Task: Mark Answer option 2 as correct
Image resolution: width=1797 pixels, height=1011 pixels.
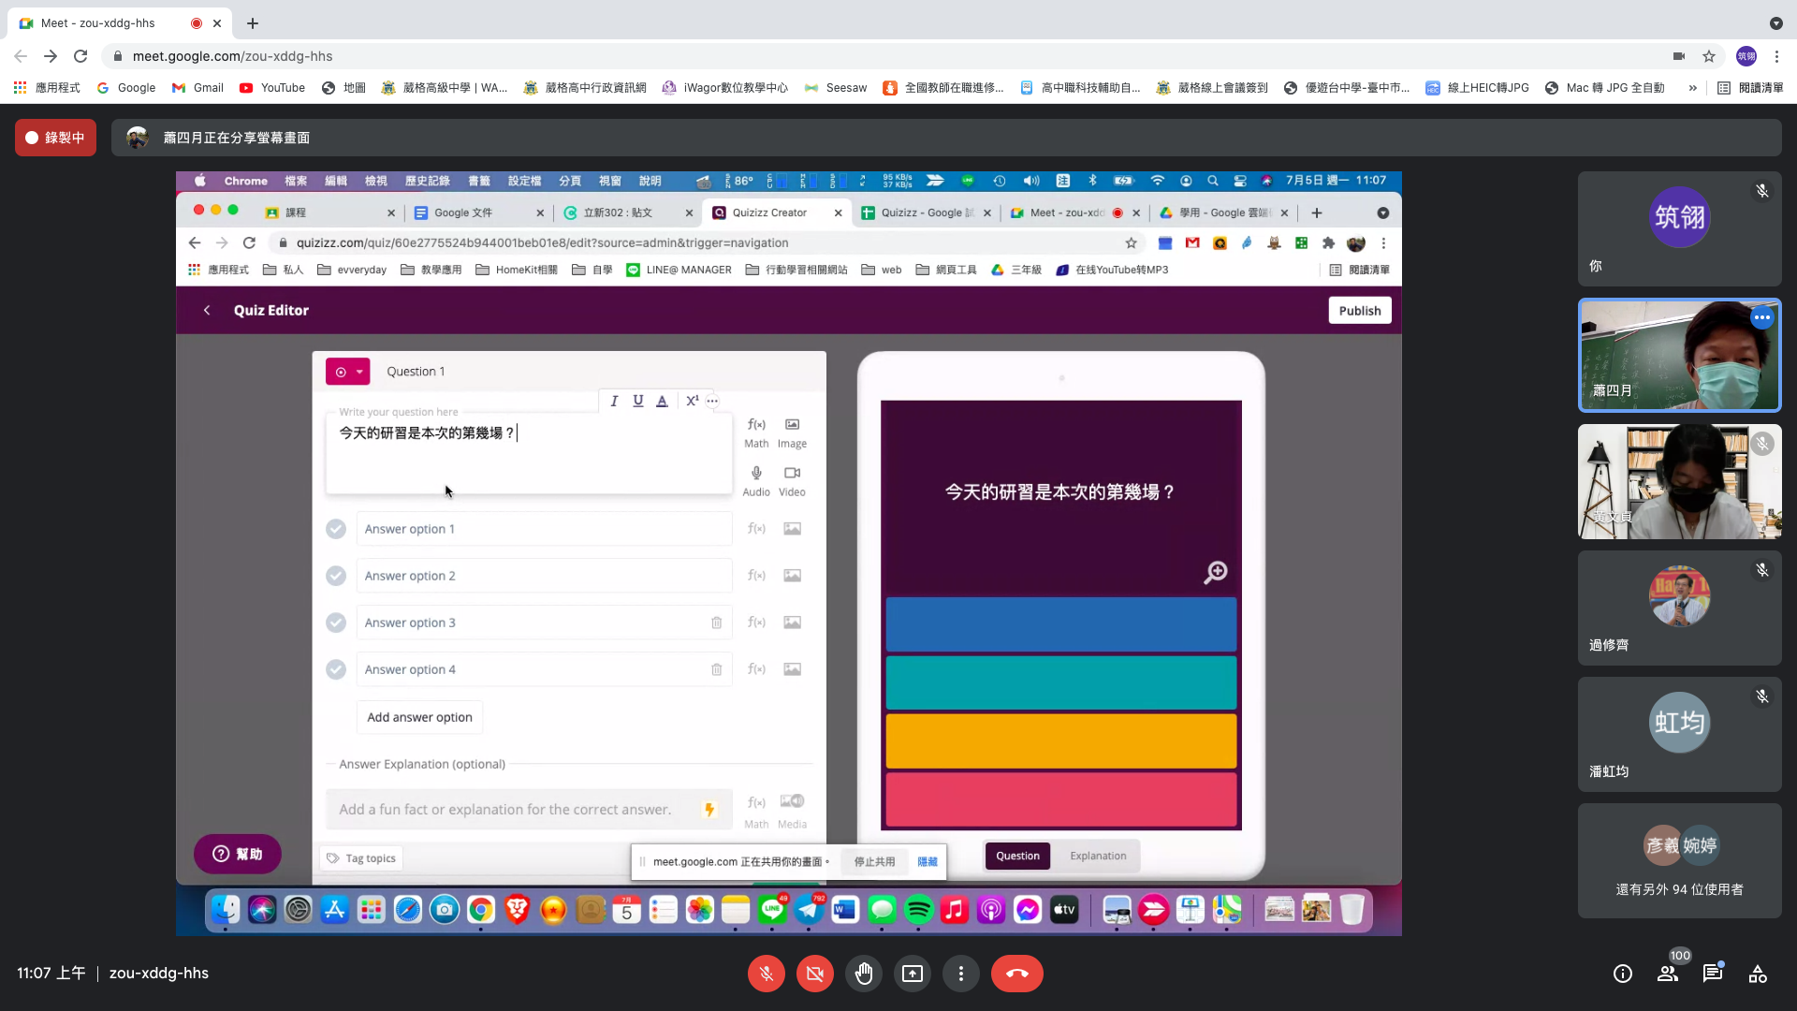Action: click(x=336, y=576)
